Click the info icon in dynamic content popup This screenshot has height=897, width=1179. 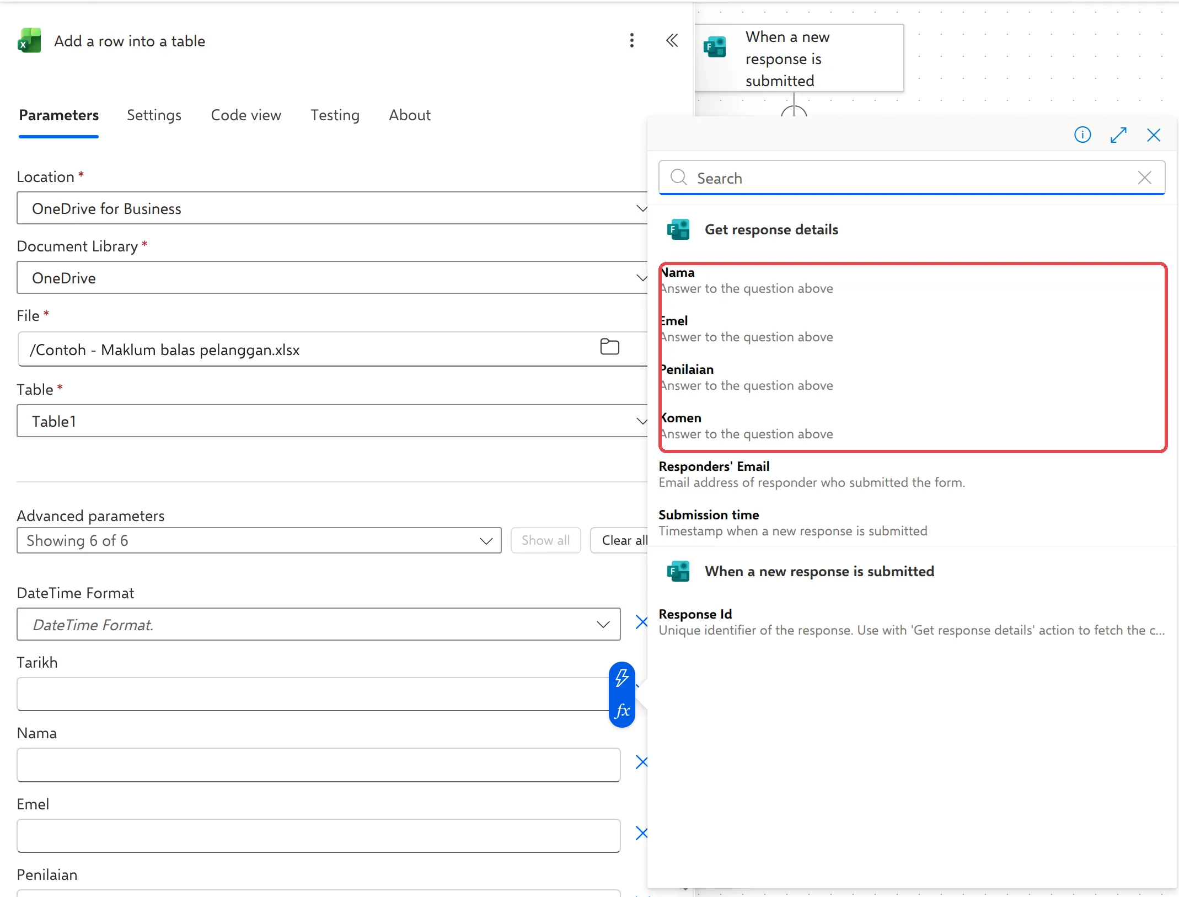point(1082,135)
